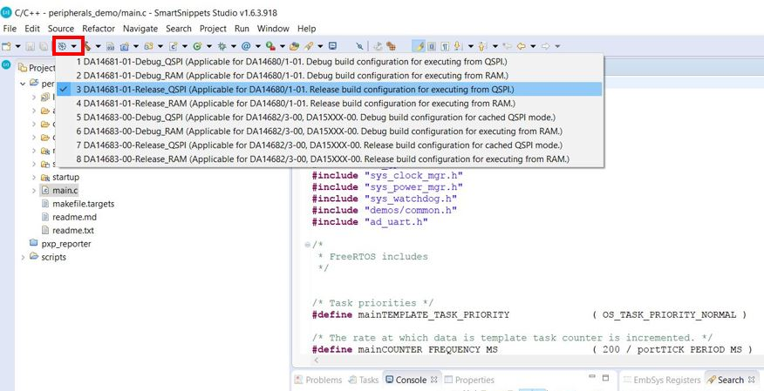Select readme.txt file
Viewport: 764px width, 391px height.
[x=72, y=231]
